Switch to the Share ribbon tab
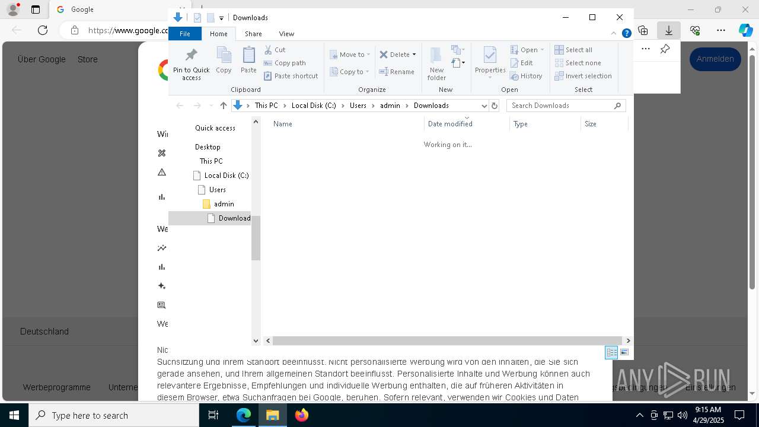The height and width of the screenshot is (427, 759). coord(253,34)
